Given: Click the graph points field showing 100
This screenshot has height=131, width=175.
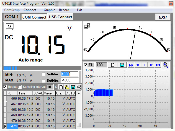Looking at the screenshot, I should (101, 65).
